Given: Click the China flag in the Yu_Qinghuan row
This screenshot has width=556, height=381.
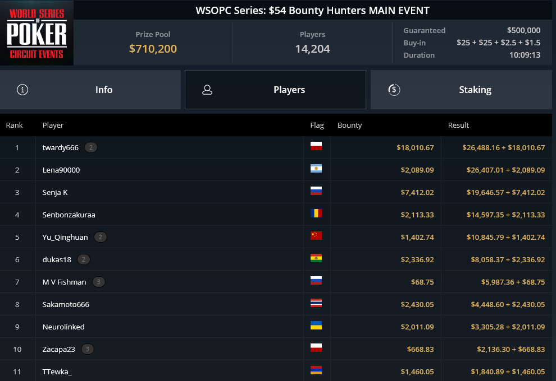Looking at the screenshot, I should tap(316, 236).
